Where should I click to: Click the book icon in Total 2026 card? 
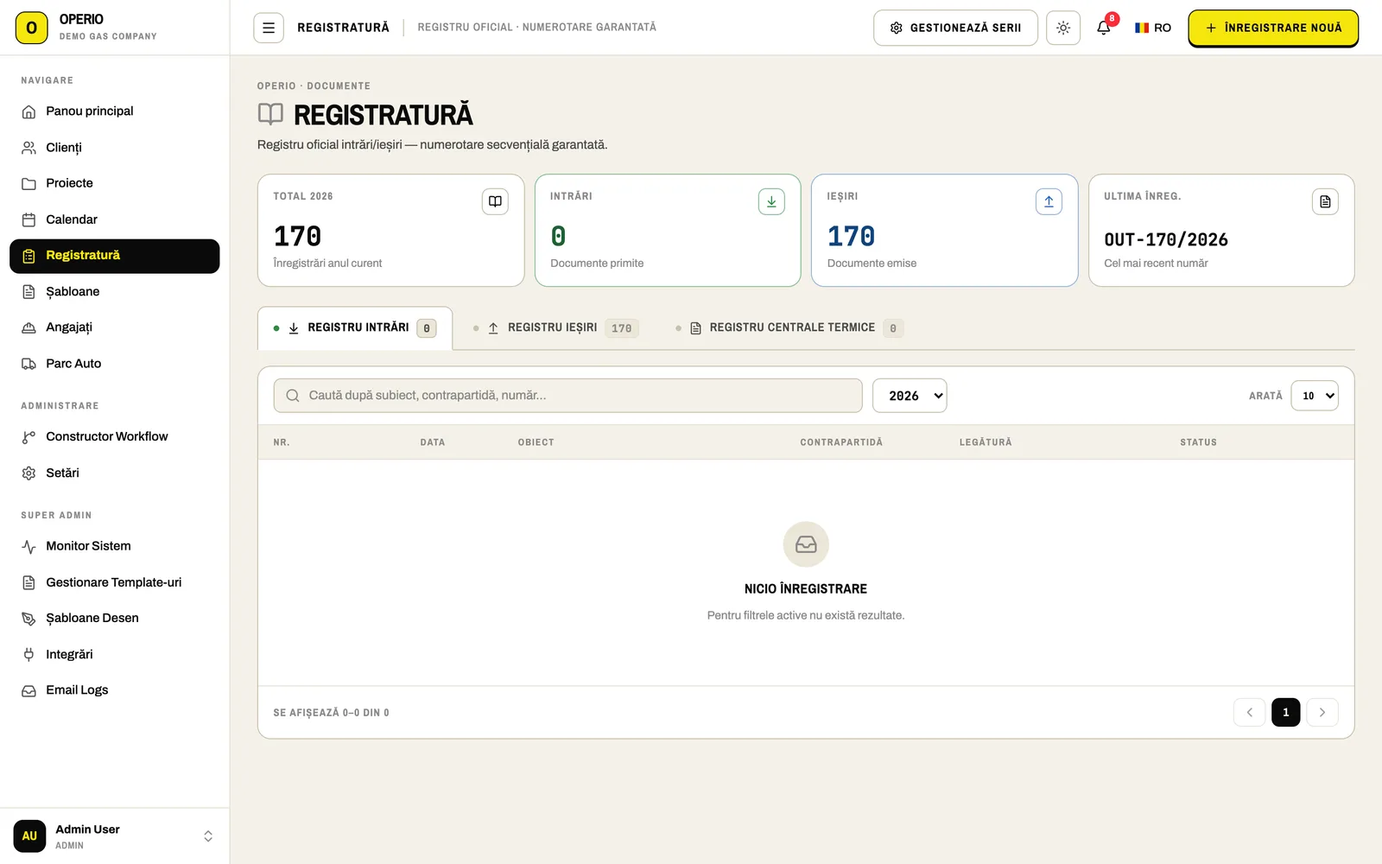point(495,201)
